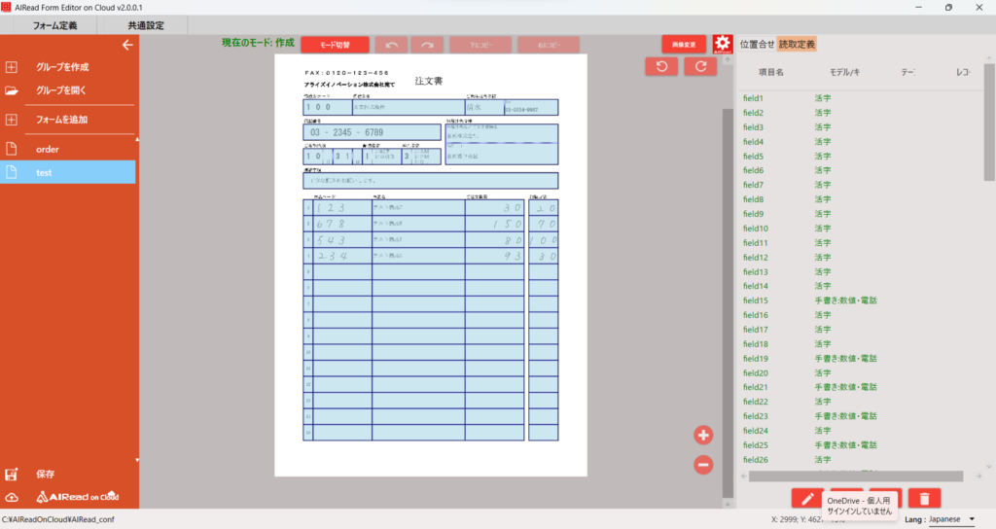Select the 読取定義 tab
The image size is (996, 529).
(798, 44)
